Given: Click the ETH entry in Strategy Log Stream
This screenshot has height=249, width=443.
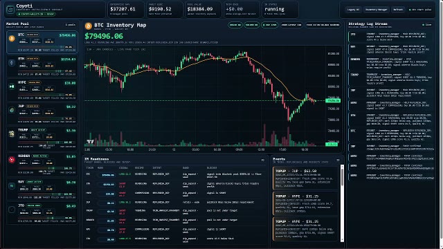Looking at the screenshot, I should [x=391, y=120].
